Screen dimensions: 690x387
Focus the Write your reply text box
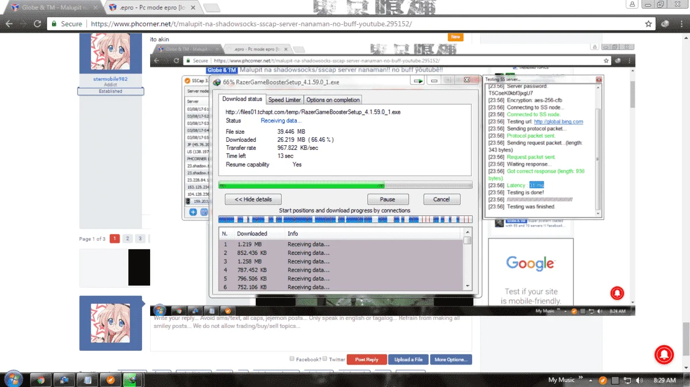(310, 334)
